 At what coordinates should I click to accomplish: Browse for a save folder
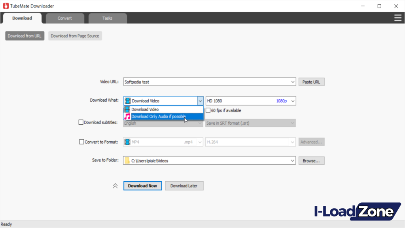pyautogui.click(x=311, y=160)
